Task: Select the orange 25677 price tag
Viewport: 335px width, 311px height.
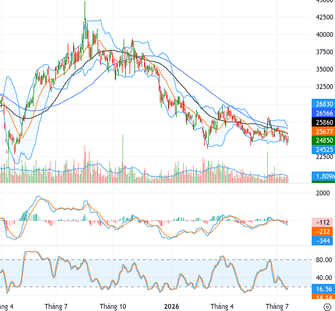Action: click(x=323, y=131)
